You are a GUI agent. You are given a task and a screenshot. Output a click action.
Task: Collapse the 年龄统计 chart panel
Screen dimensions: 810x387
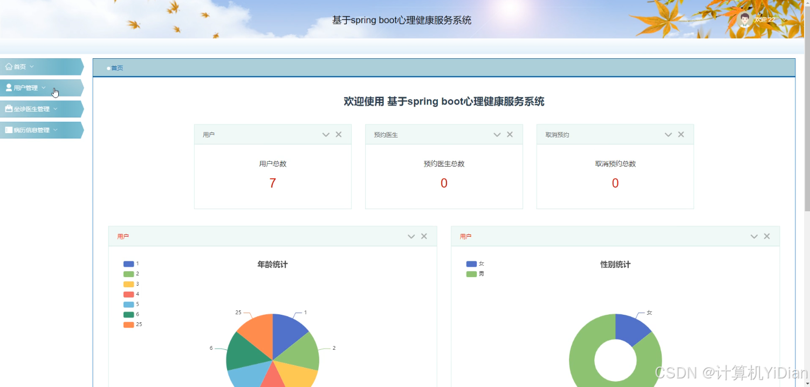pos(411,237)
